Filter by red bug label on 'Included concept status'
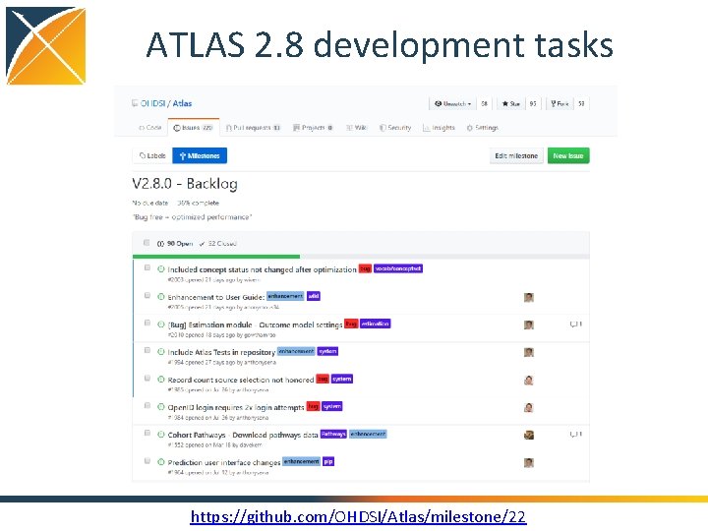Image resolution: width=708 pixels, height=531 pixels. [x=365, y=268]
